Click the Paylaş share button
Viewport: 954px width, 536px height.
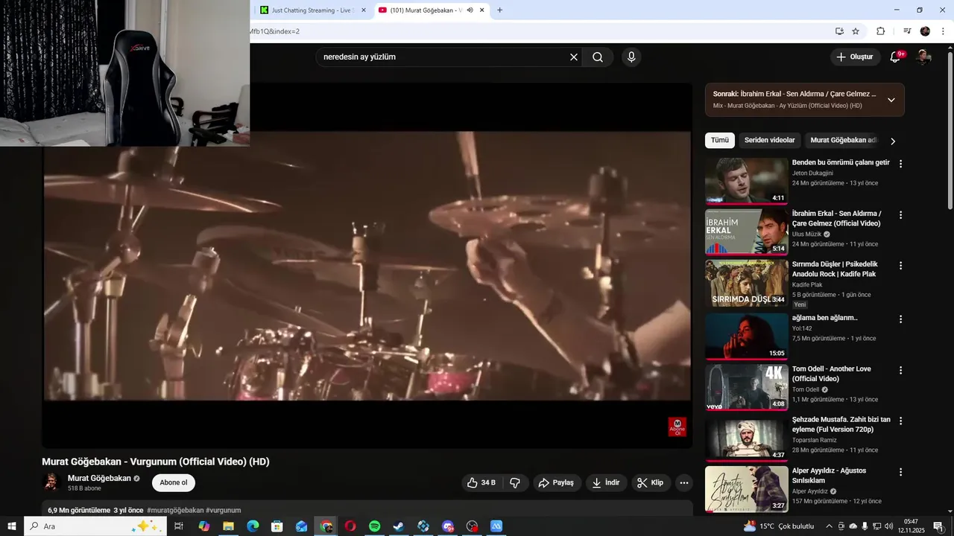coord(556,482)
